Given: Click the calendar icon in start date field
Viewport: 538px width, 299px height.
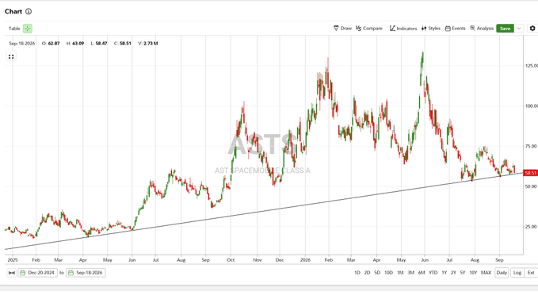Looking at the screenshot, I should pyautogui.click(x=23, y=273).
